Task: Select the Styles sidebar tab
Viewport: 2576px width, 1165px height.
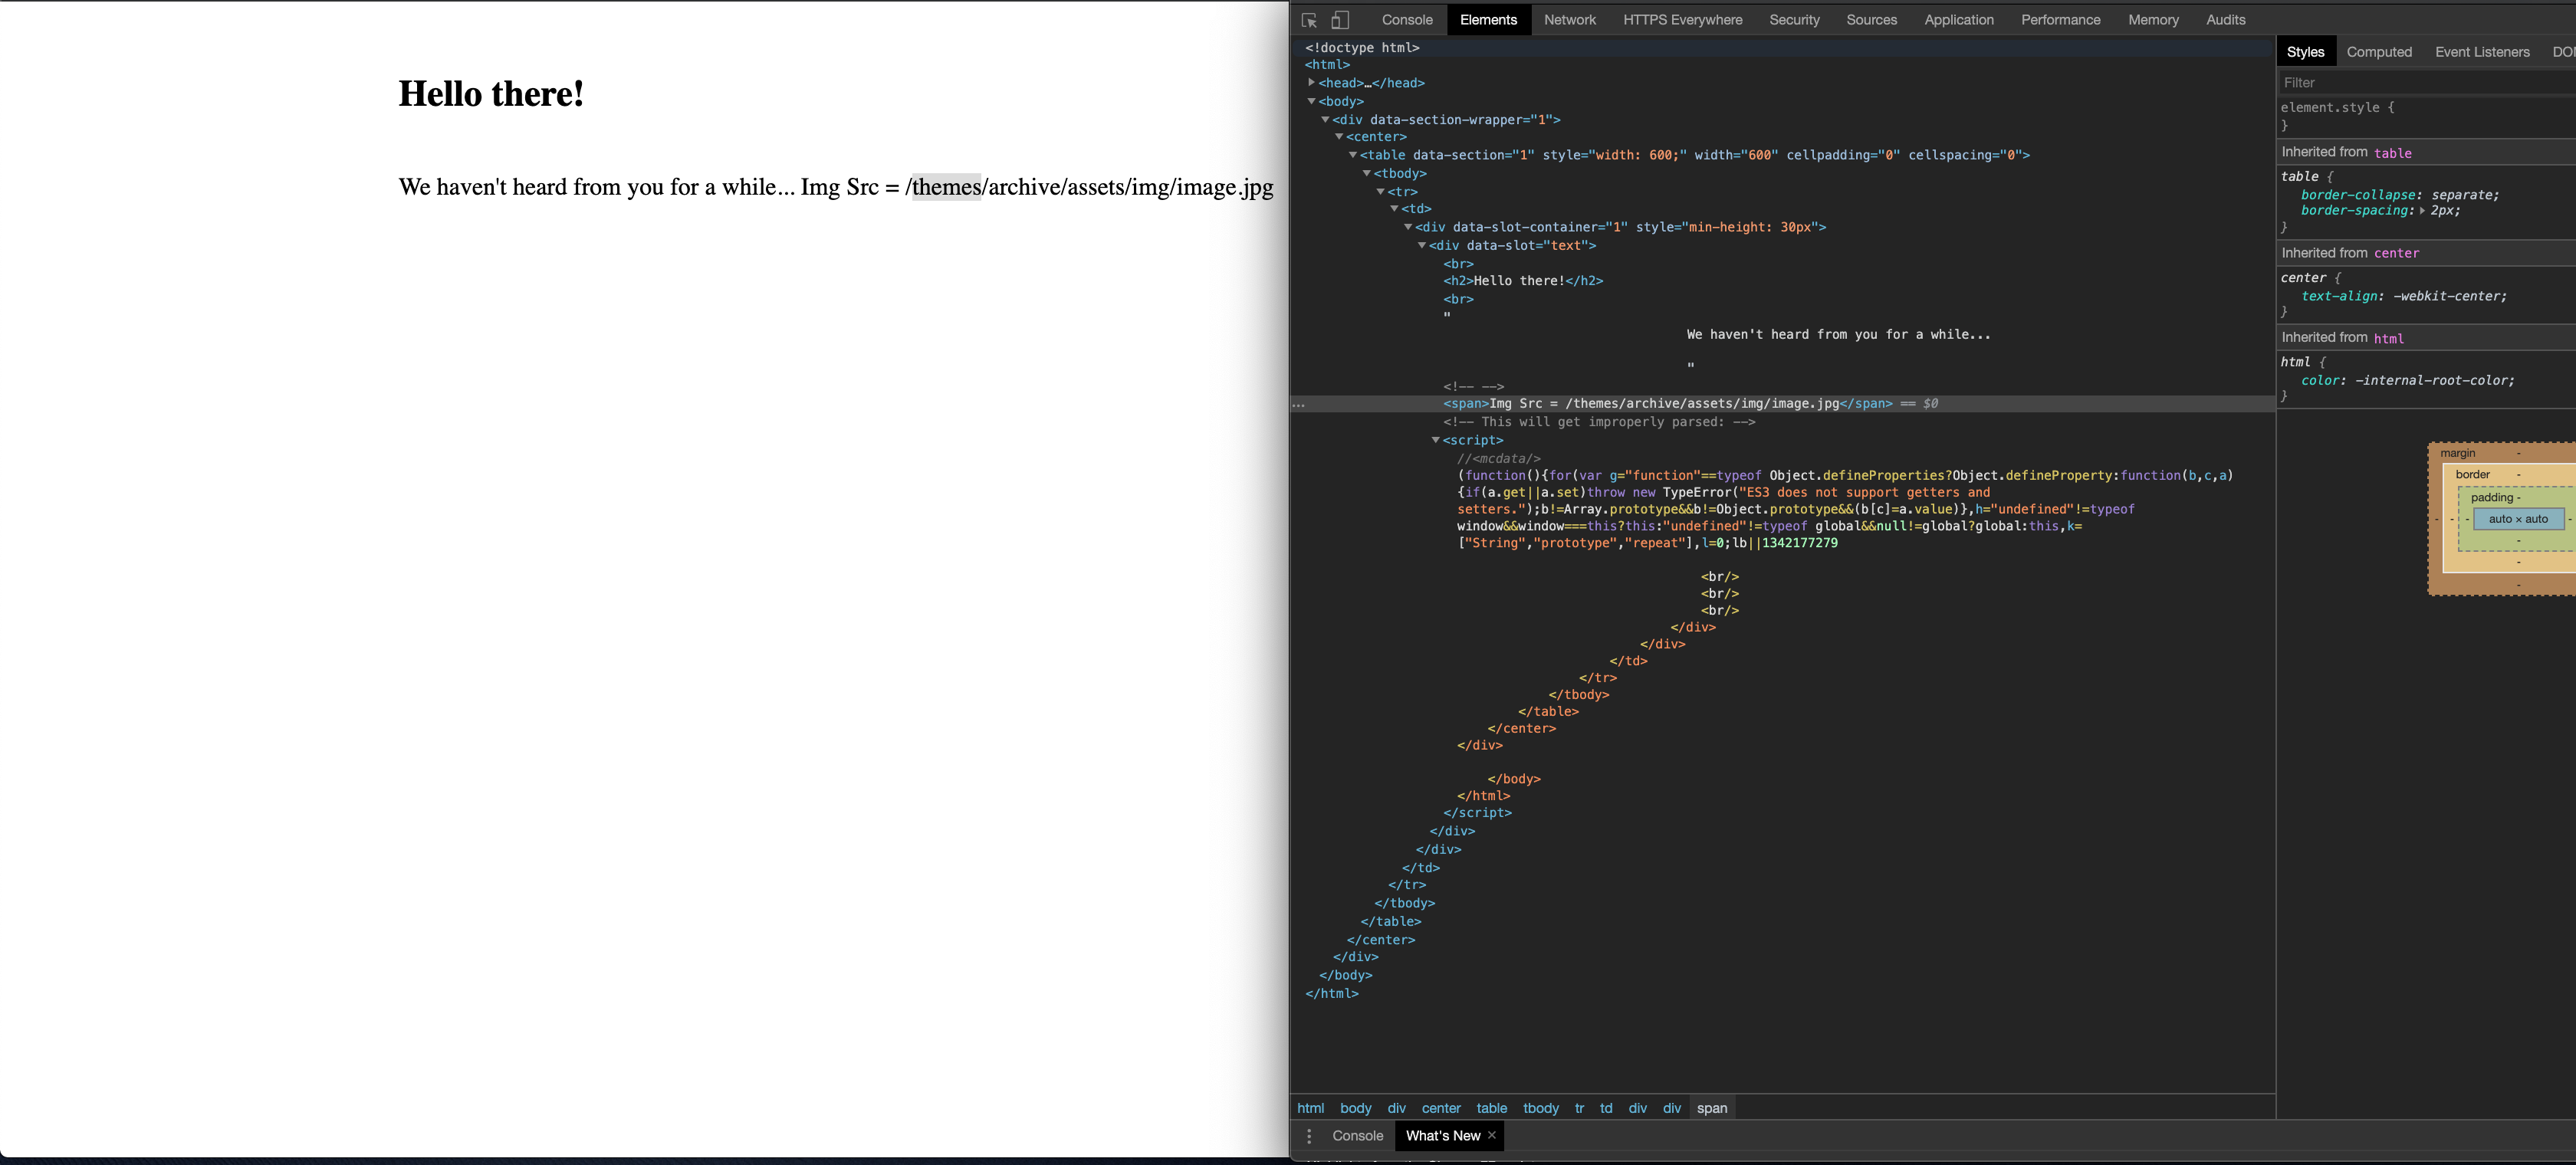Action: [x=2305, y=52]
